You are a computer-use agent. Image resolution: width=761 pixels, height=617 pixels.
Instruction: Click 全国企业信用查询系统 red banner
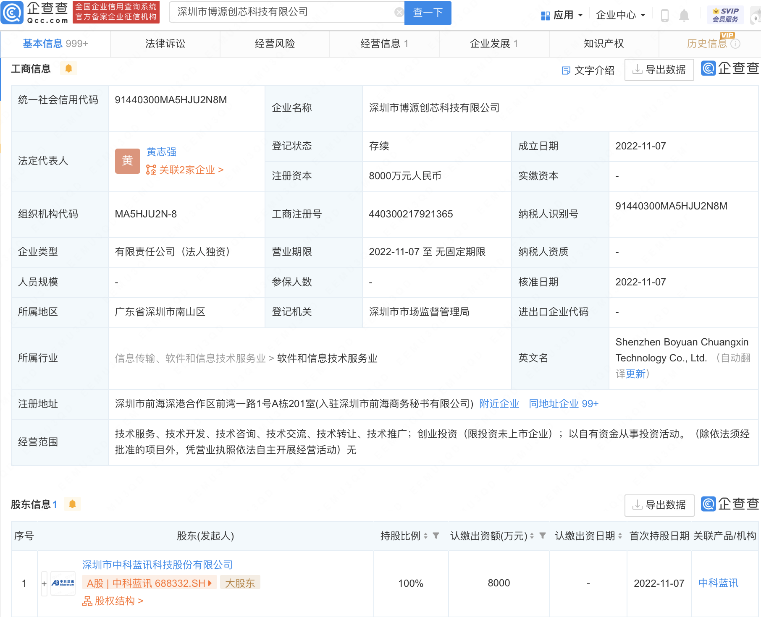(x=116, y=12)
